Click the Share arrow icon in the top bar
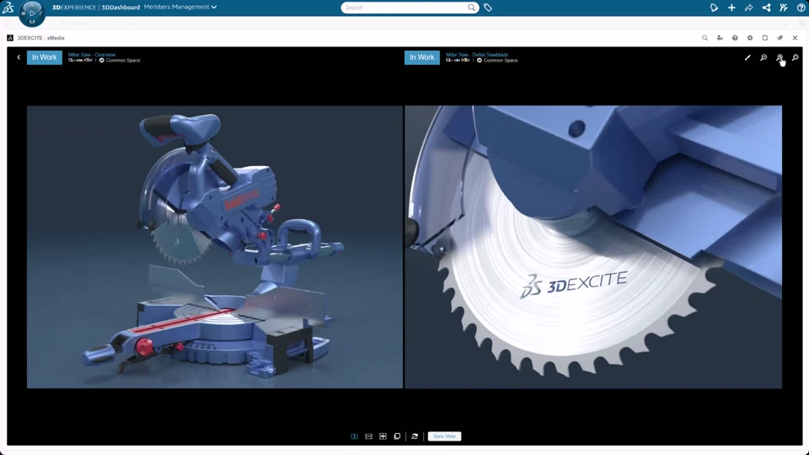This screenshot has width=809, height=455. coord(748,8)
